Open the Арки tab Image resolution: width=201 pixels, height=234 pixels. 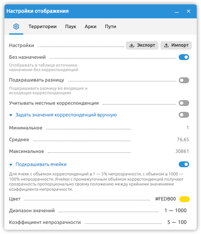coord(91,26)
